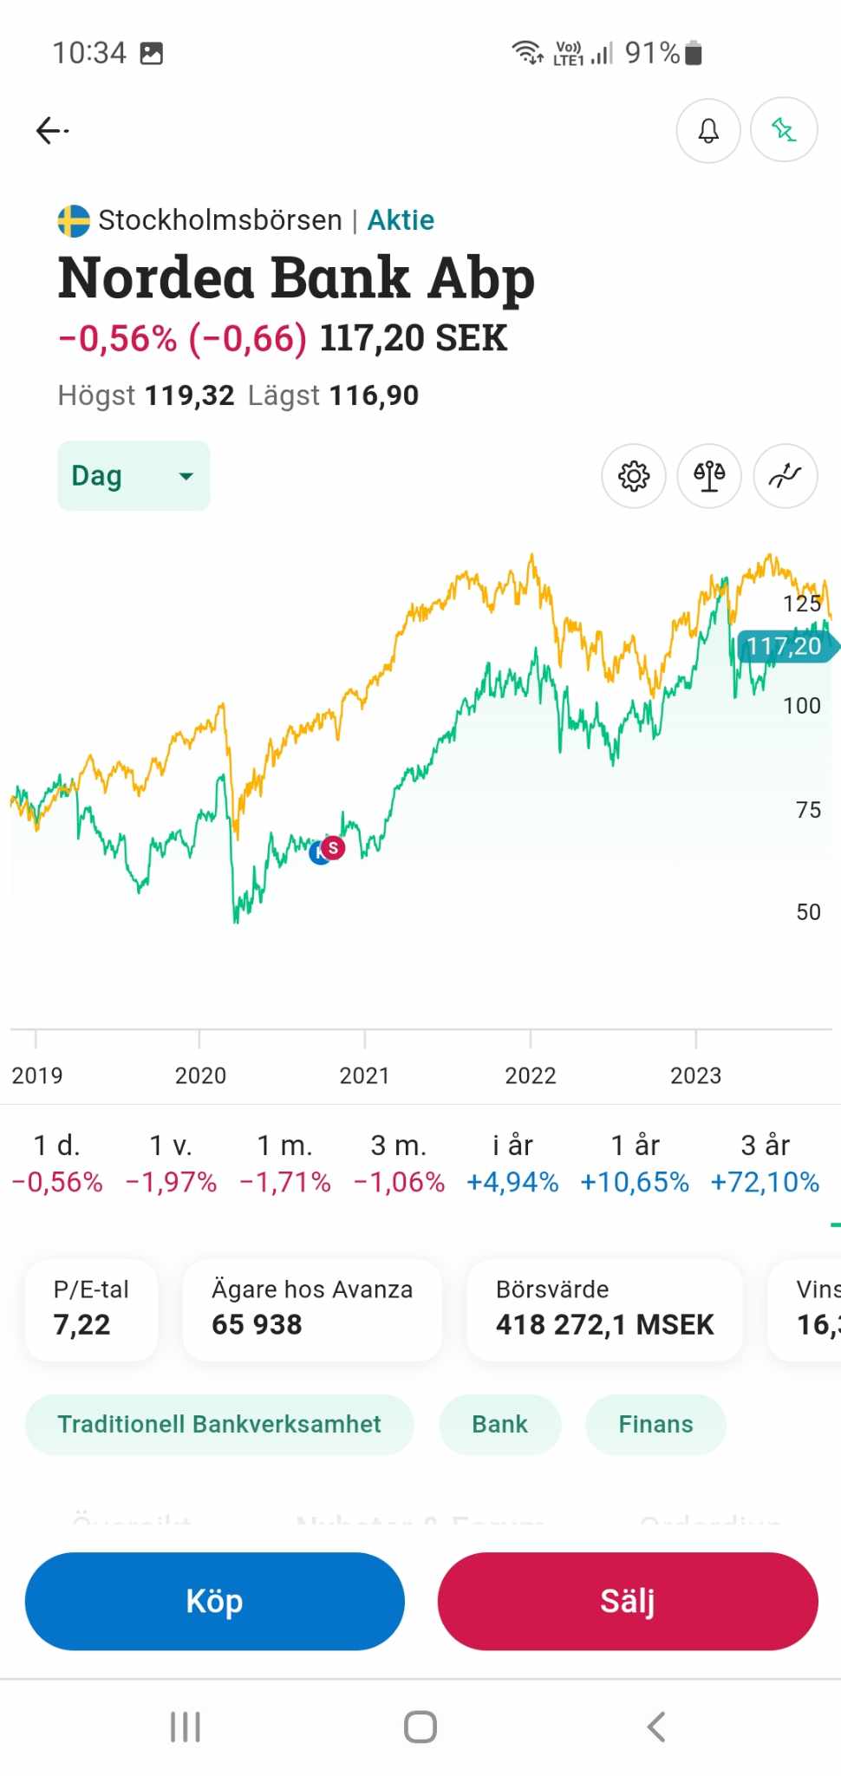Tap the Börsvärde info card

tap(604, 1309)
